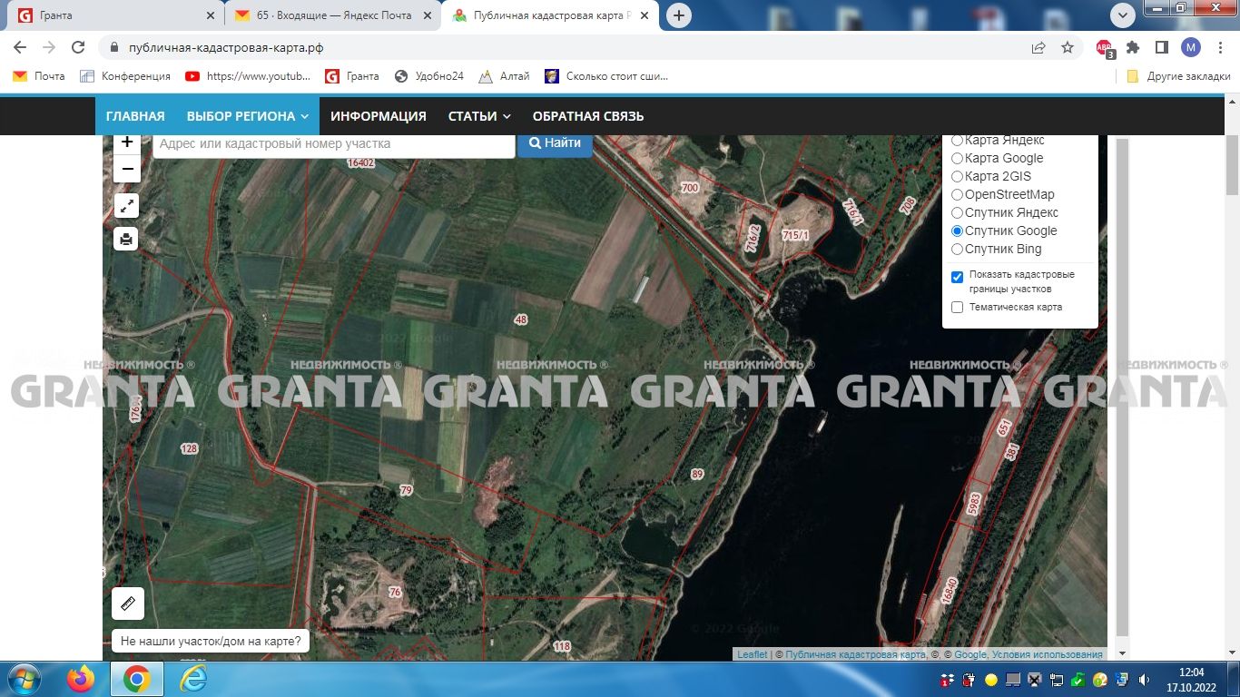Screen dimensions: 1240x697
Task: Go back to previous page
Action: tap(21, 47)
